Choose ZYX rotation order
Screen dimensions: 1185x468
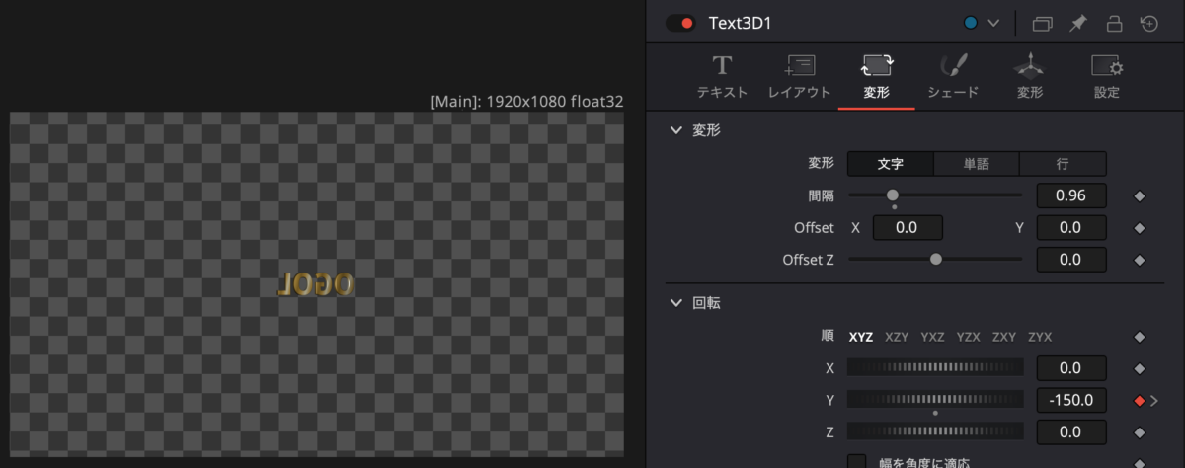(x=1040, y=337)
